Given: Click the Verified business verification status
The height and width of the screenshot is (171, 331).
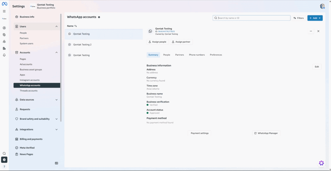Looking at the screenshot, I should point(153,105).
